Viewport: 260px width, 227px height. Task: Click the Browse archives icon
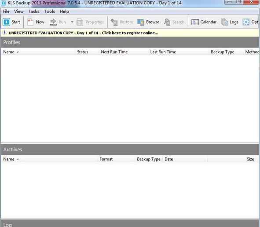point(141,22)
